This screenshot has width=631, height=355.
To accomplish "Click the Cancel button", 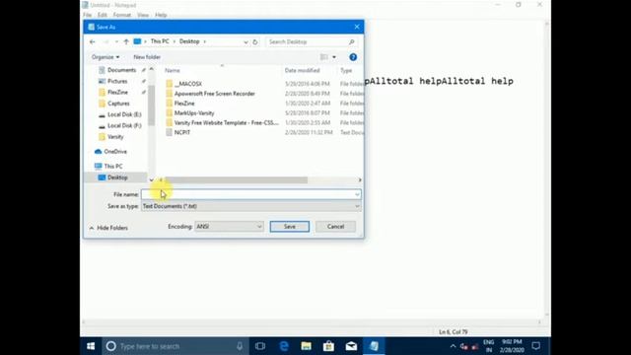I will 335,227.
